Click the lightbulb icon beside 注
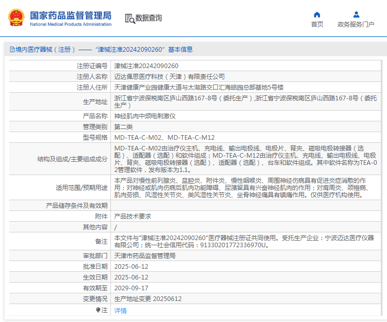This screenshot has width=387, height=322. pos(98,310)
